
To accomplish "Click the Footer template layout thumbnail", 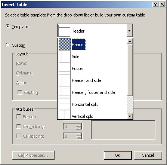I will (65, 68).
